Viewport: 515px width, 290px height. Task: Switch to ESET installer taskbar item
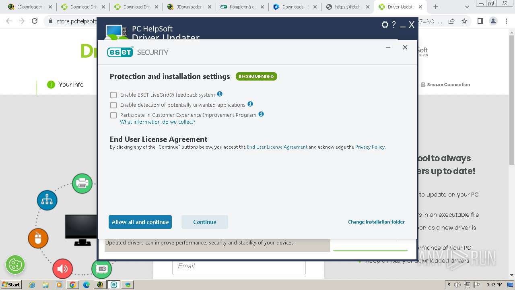[x=114, y=285]
